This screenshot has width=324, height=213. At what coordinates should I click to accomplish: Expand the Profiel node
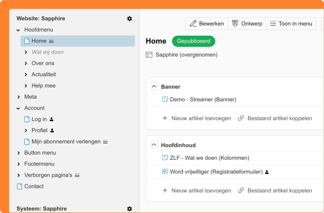click(x=26, y=131)
